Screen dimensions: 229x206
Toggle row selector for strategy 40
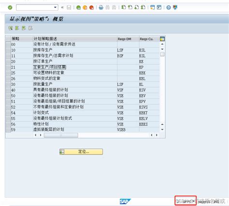click(8, 90)
